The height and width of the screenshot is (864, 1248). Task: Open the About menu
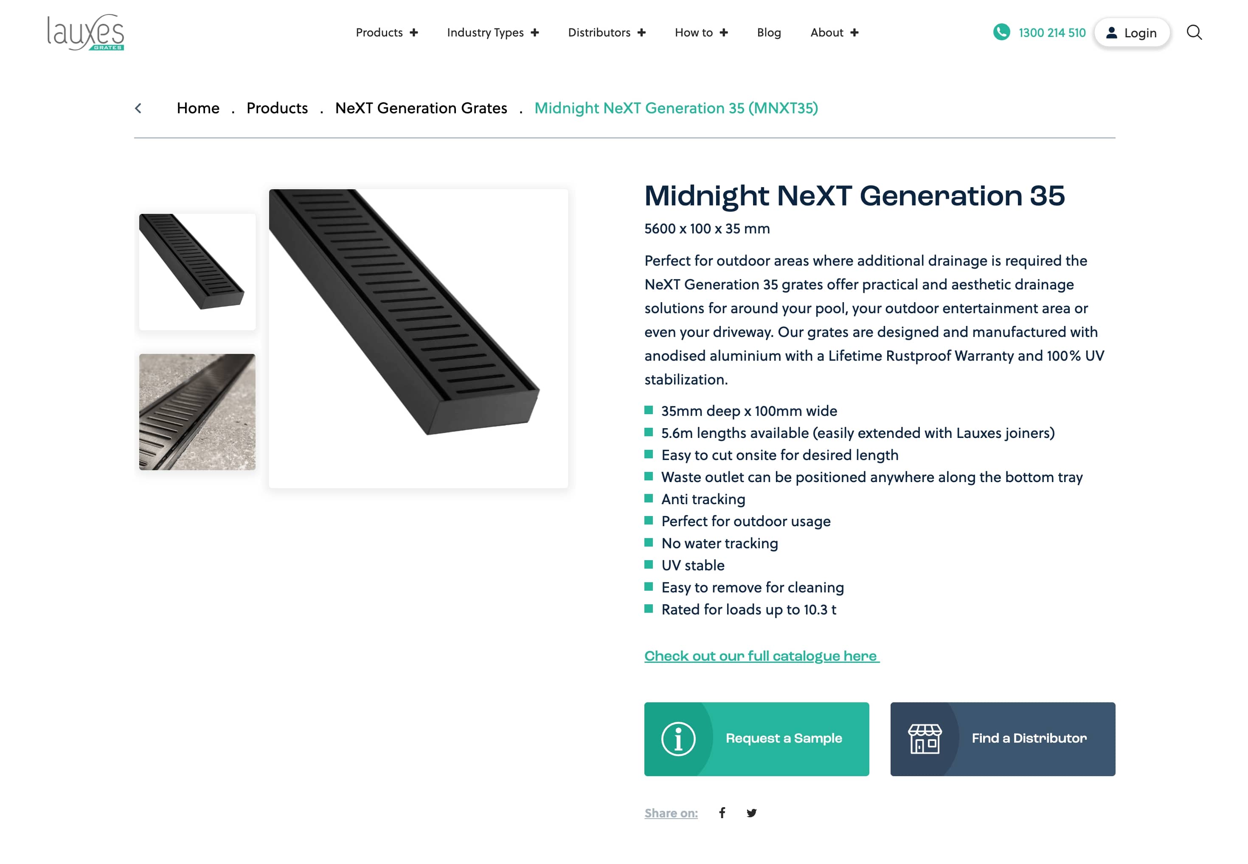(x=835, y=33)
